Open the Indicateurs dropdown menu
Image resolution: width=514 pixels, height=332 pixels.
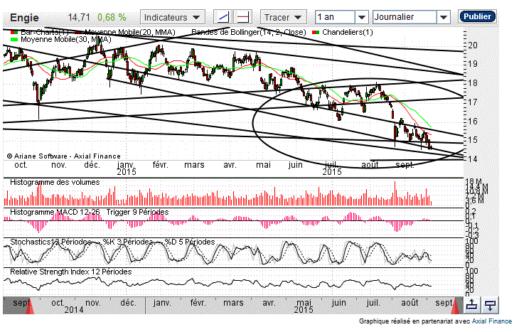pyautogui.click(x=173, y=17)
